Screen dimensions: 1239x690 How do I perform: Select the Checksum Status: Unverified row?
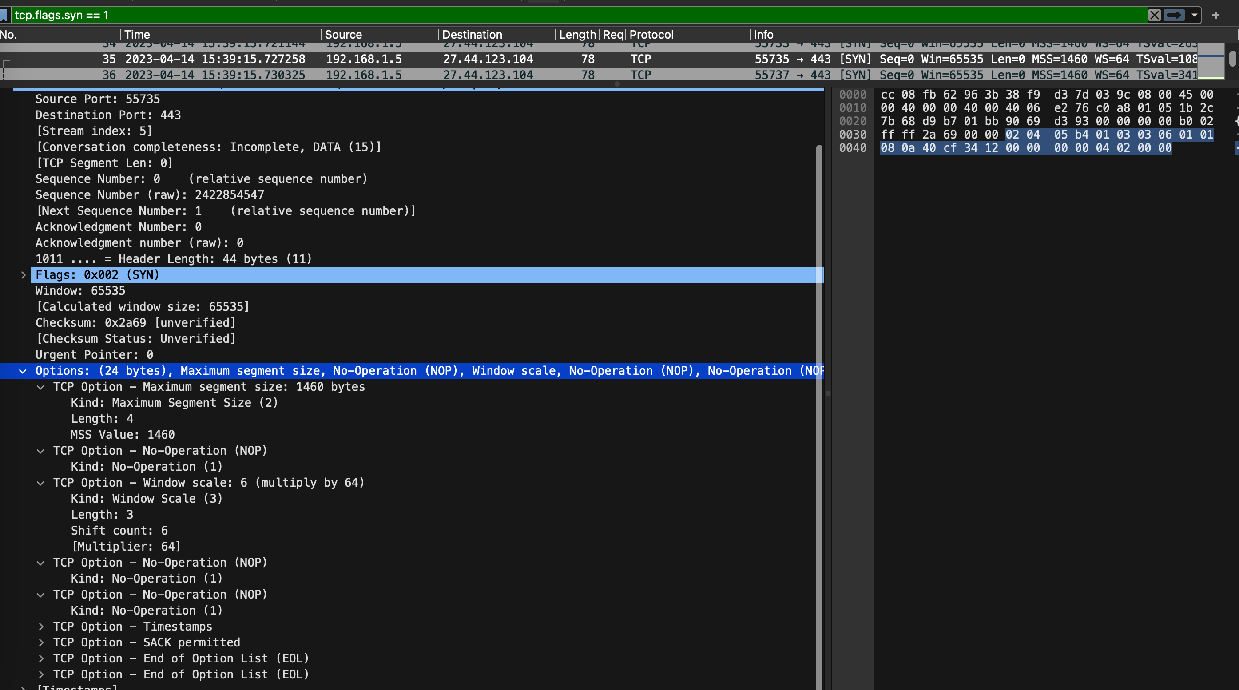tap(135, 338)
